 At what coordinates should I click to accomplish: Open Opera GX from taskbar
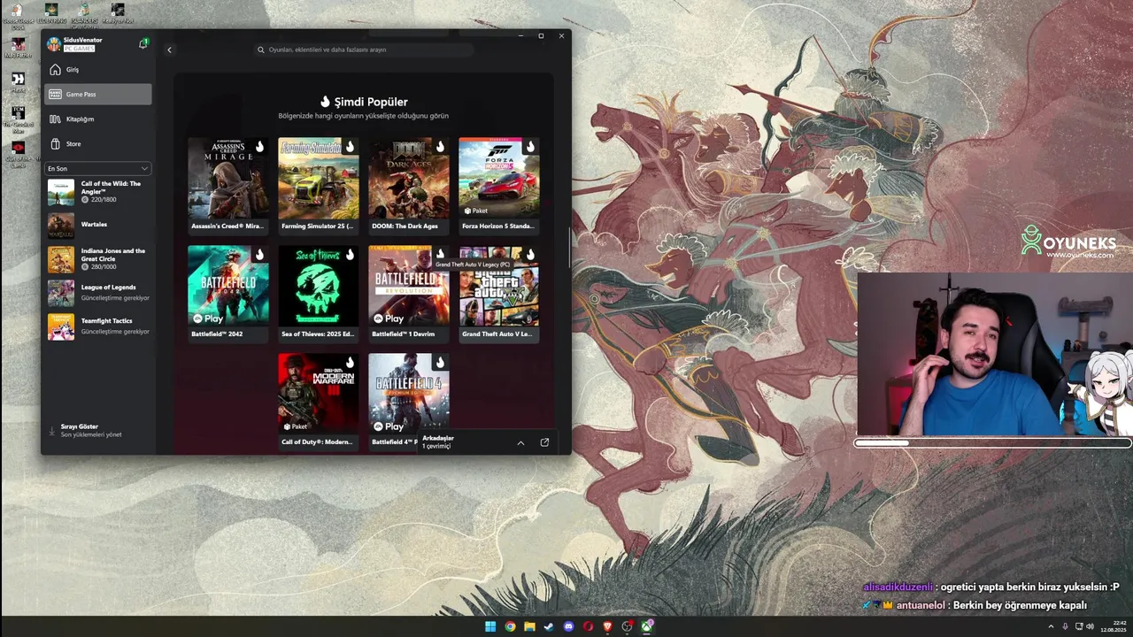588,626
